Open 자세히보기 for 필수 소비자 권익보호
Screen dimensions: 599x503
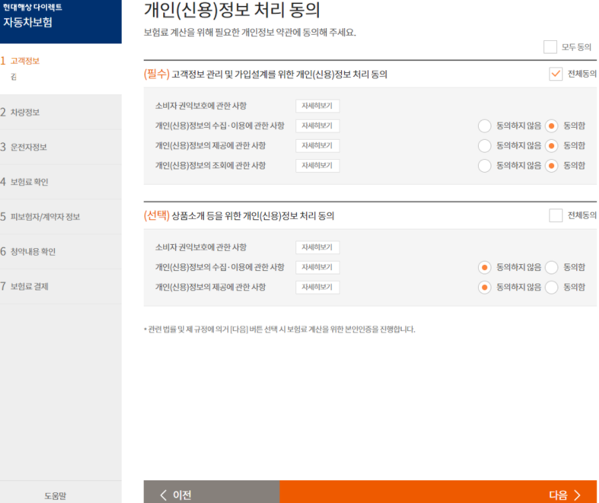[318, 106]
